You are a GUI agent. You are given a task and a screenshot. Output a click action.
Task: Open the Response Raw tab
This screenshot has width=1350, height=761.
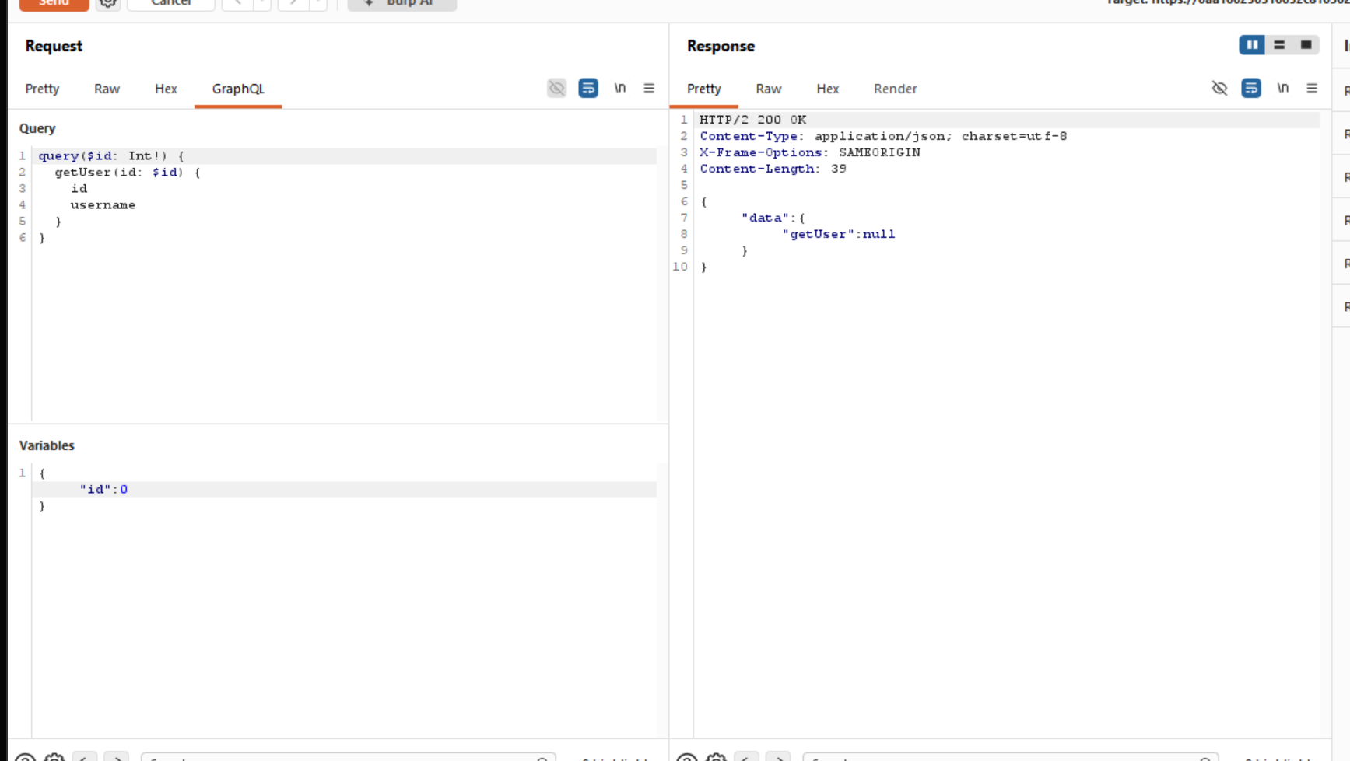768,89
